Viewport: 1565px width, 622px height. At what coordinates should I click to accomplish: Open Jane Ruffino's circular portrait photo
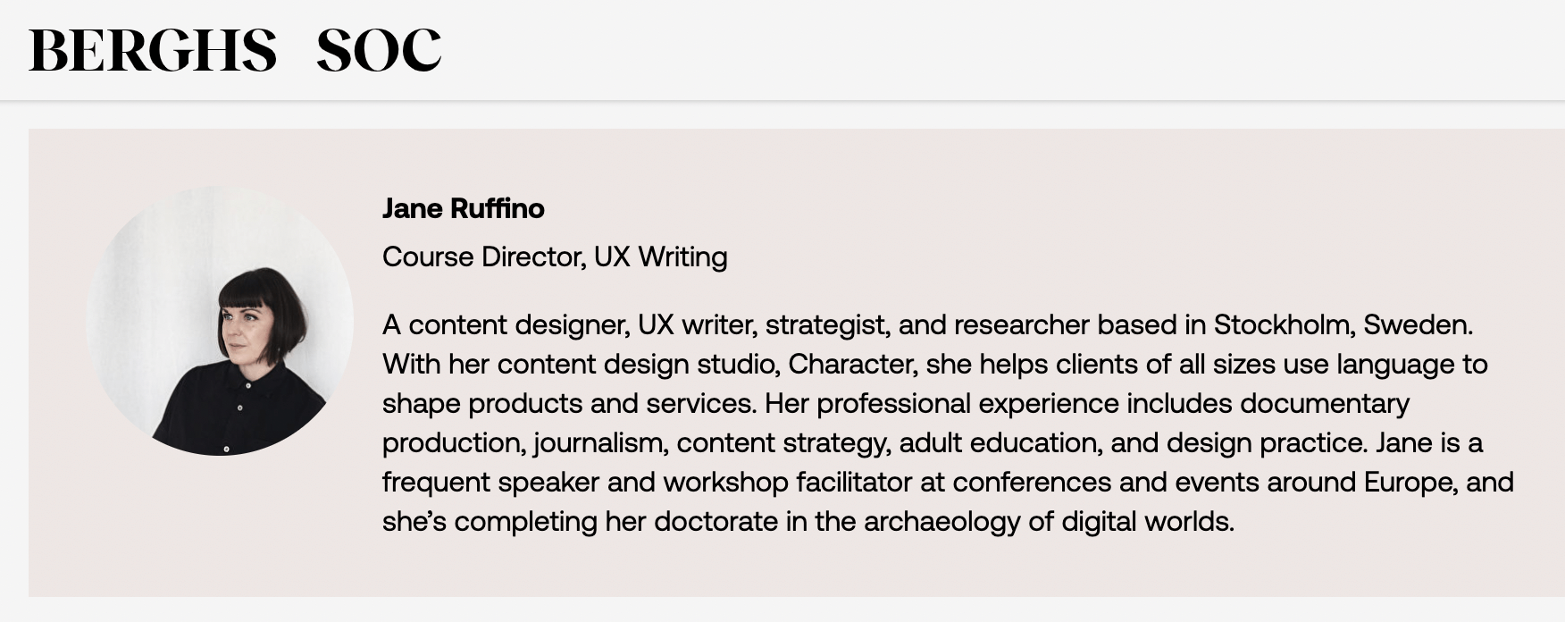pos(220,321)
